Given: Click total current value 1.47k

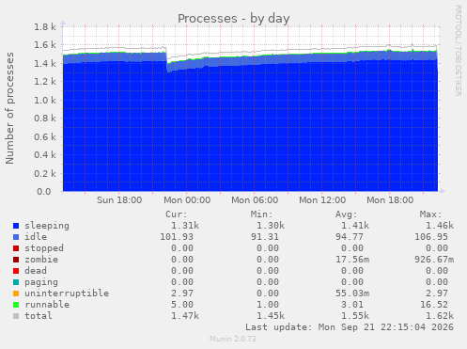Looking at the screenshot, I should [185, 316].
